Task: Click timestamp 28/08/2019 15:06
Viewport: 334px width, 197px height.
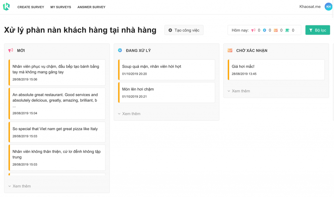Action: tap(25, 79)
